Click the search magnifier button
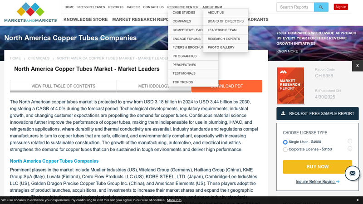The width and height of the screenshot is (363, 204). [x=321, y=7]
